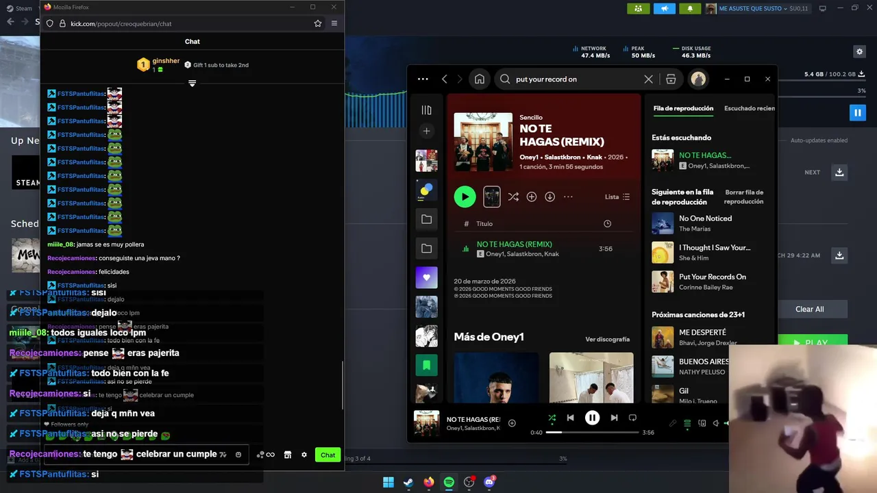Switch to Fila de reproducción tab
Screen dimensions: 877x493
tap(683, 108)
